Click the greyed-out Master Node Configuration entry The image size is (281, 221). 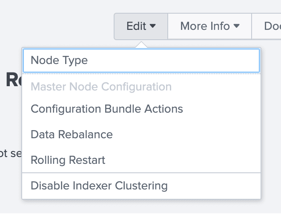101,87
